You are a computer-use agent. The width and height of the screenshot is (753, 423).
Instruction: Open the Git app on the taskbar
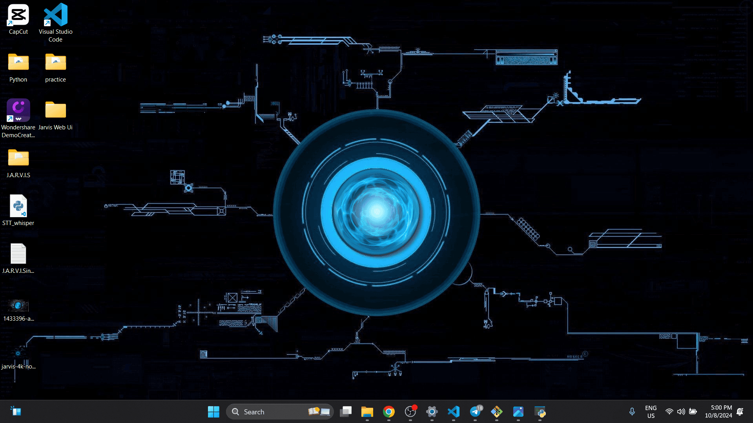[x=497, y=412]
